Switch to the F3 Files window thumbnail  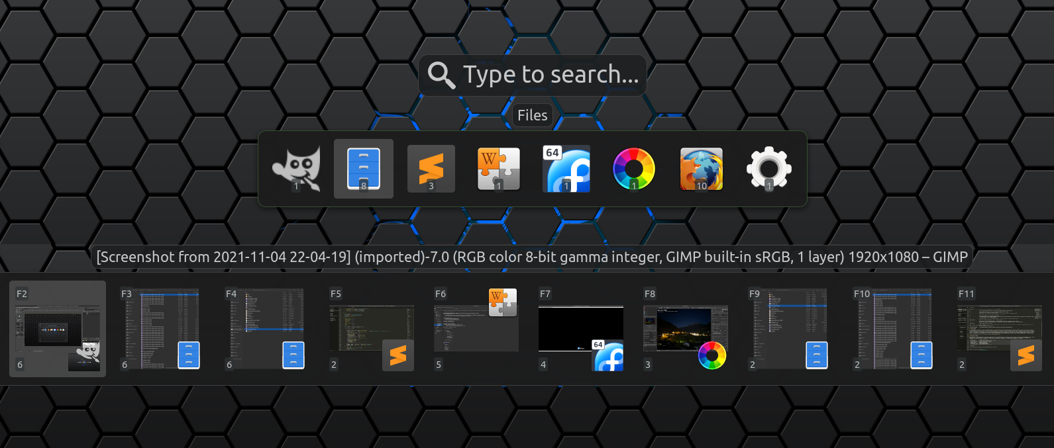pos(160,329)
